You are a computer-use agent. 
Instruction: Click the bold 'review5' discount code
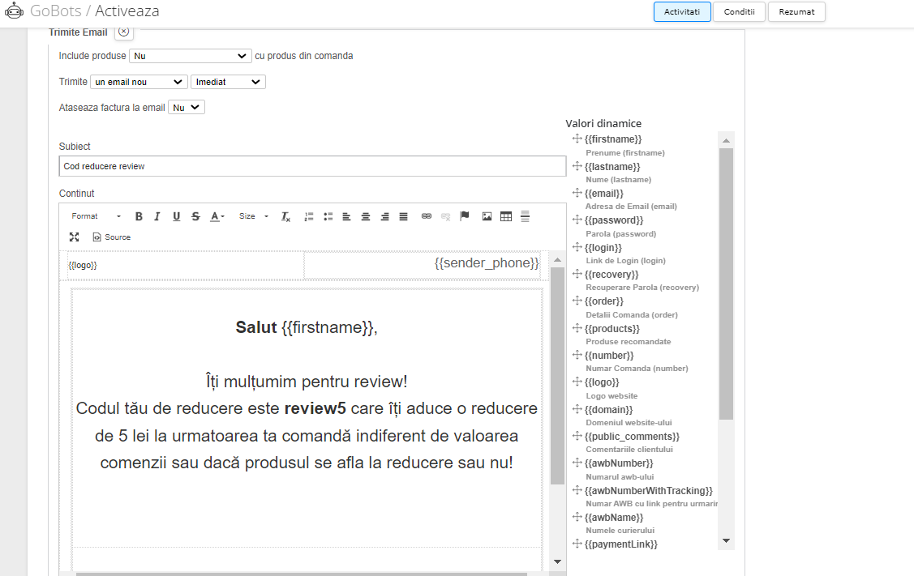point(315,408)
